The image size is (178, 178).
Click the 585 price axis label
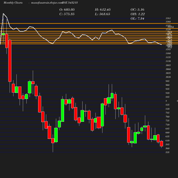[167, 145]
